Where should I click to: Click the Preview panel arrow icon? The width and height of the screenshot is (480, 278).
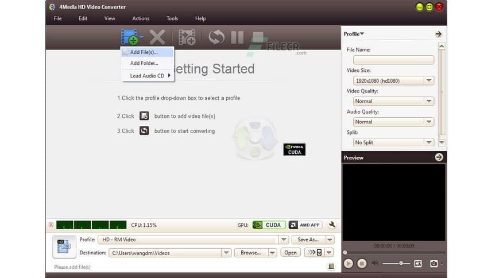point(439,157)
